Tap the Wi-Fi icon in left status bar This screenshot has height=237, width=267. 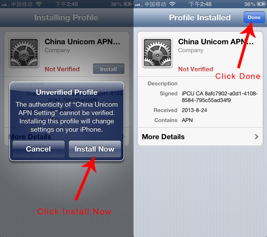(39, 4)
